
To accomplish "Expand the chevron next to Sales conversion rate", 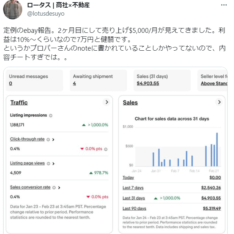I will (x=59, y=188).
